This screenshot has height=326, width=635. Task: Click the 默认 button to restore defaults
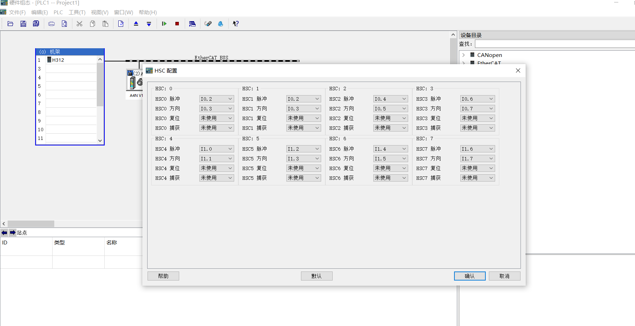(317, 276)
